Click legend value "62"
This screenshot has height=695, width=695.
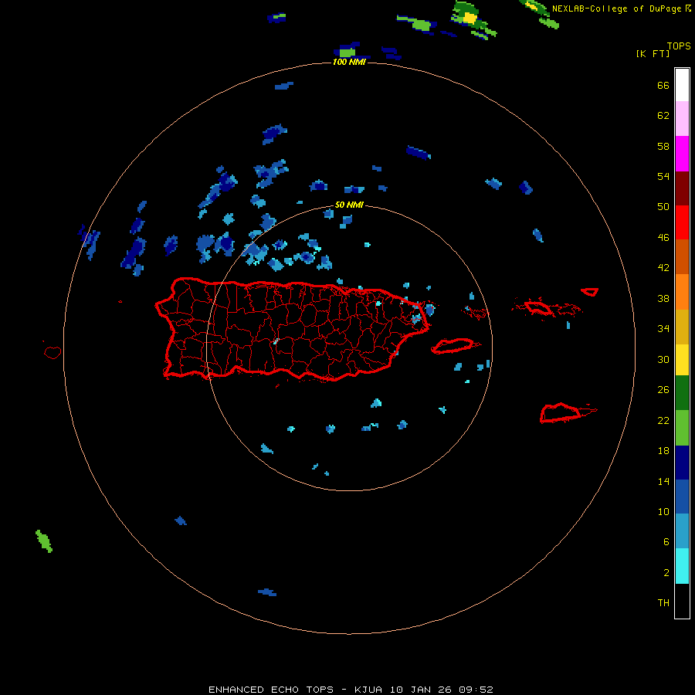point(663,116)
